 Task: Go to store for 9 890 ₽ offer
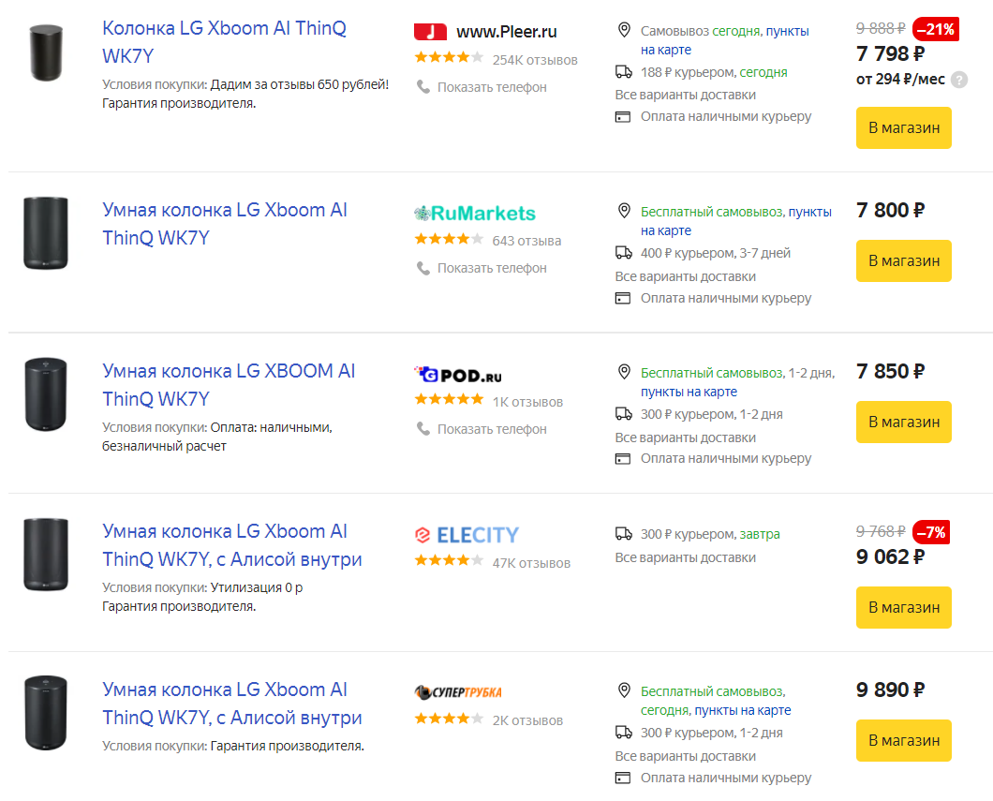tap(904, 740)
